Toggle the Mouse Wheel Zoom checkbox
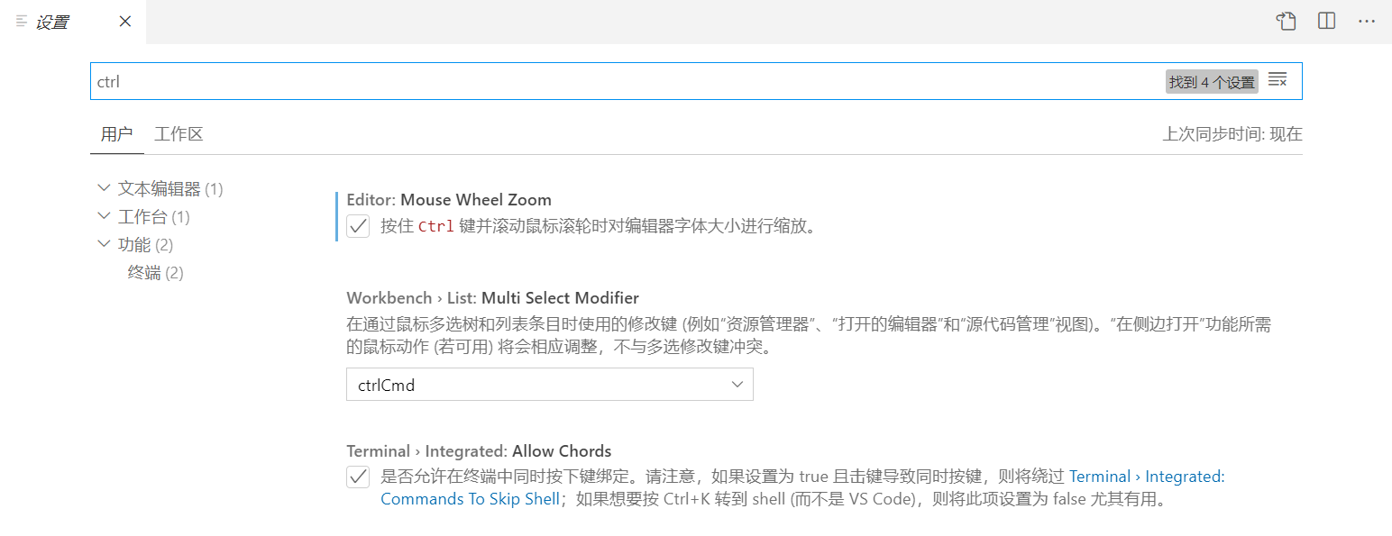This screenshot has width=1392, height=536. tap(359, 226)
